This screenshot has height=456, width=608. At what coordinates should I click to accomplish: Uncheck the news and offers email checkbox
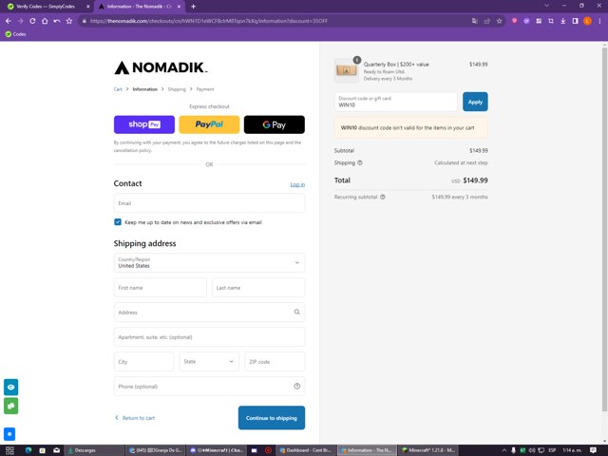click(x=118, y=221)
